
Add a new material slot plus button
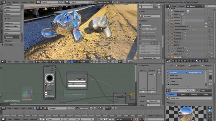click(x=211, y=71)
